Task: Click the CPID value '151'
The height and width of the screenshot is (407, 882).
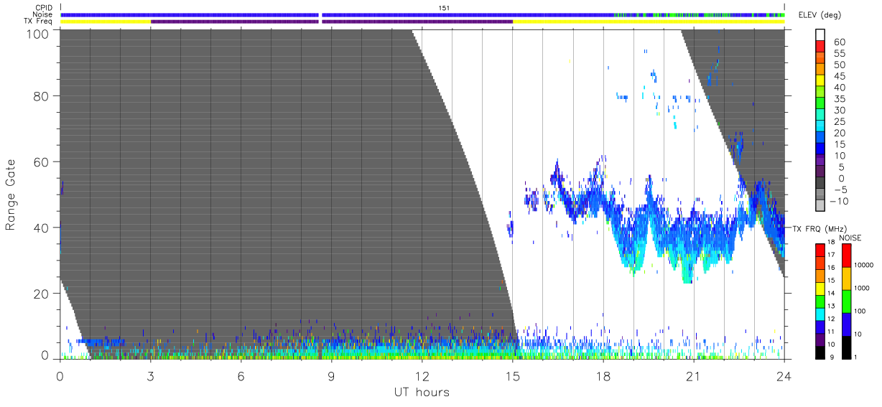Action: coord(444,7)
